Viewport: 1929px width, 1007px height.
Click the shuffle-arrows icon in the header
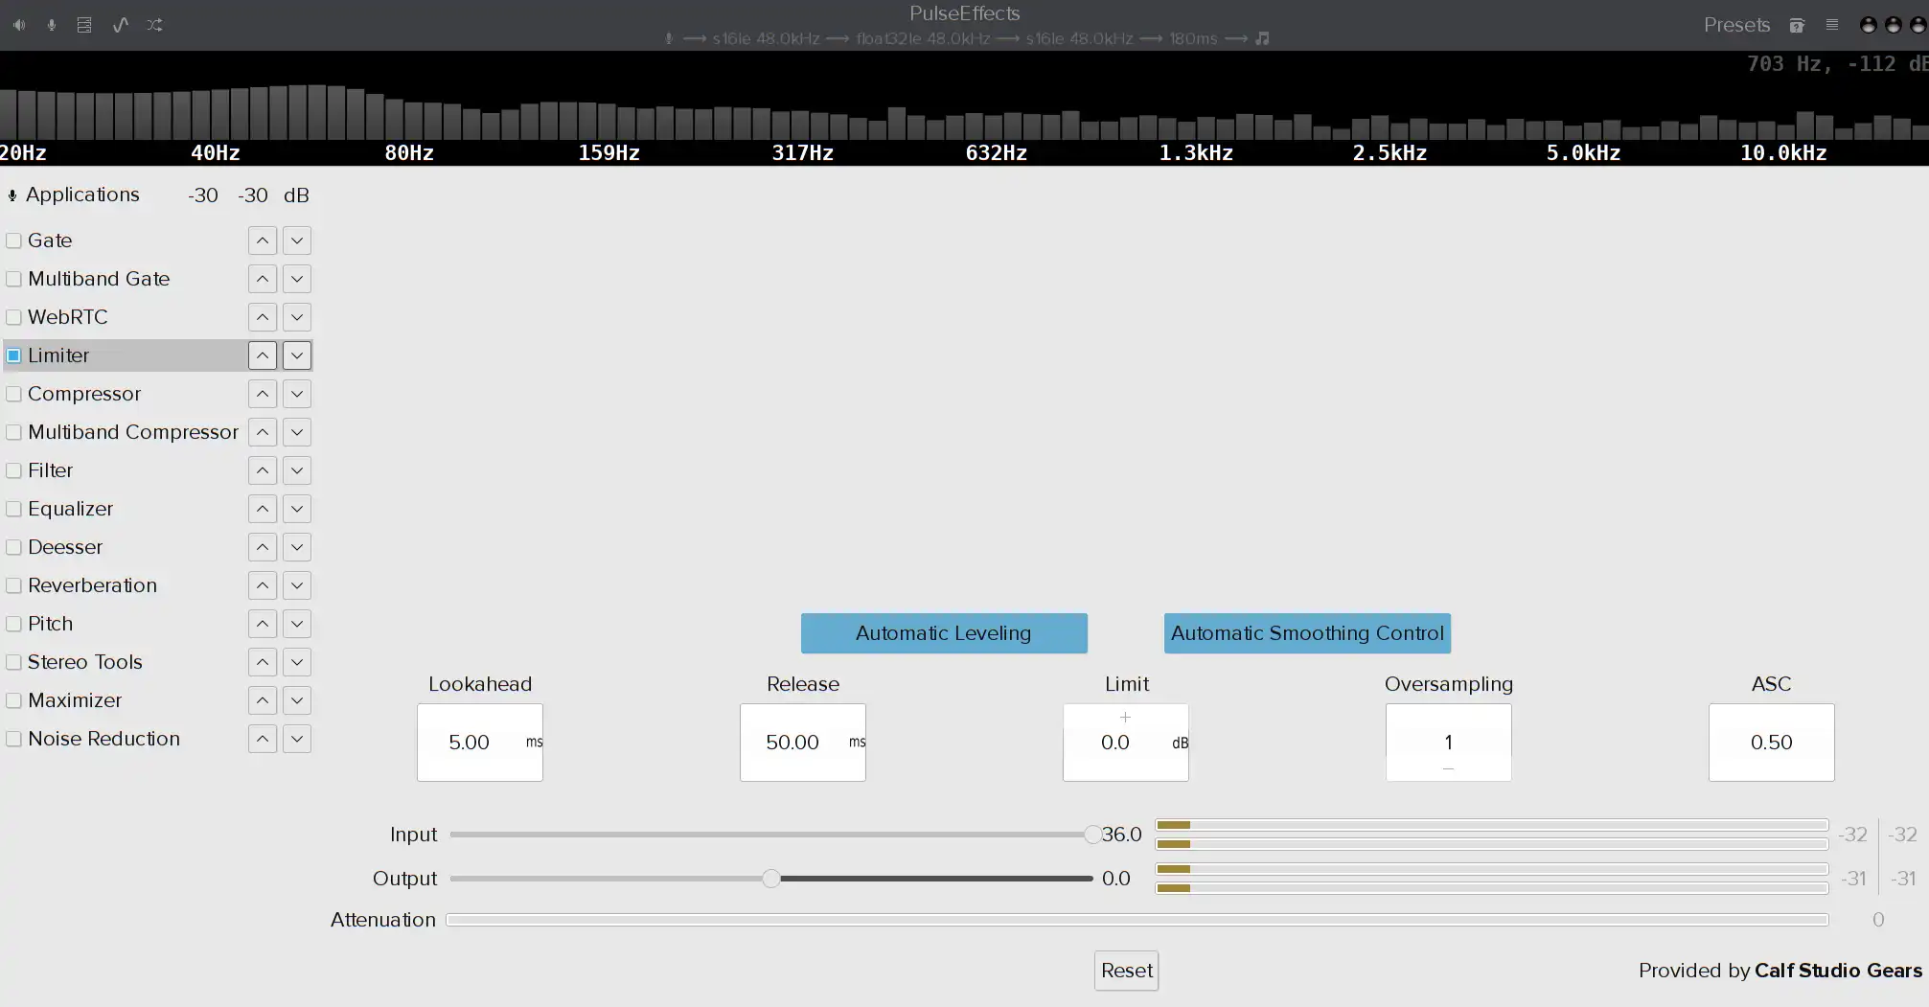coord(154,25)
